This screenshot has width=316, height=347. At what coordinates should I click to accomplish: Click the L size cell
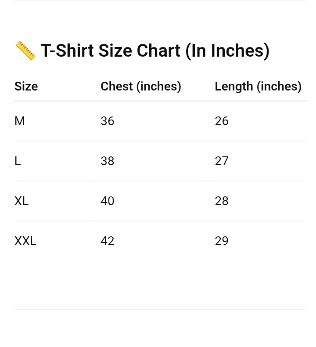pyautogui.click(x=18, y=161)
